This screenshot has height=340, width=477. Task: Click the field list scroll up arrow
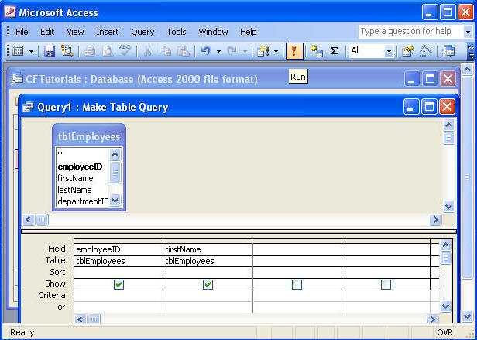tap(115, 155)
